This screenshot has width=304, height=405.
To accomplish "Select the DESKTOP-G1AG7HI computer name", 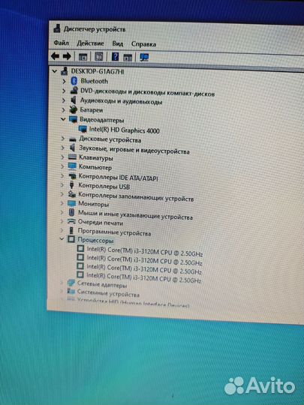I will pyautogui.click(x=98, y=71).
